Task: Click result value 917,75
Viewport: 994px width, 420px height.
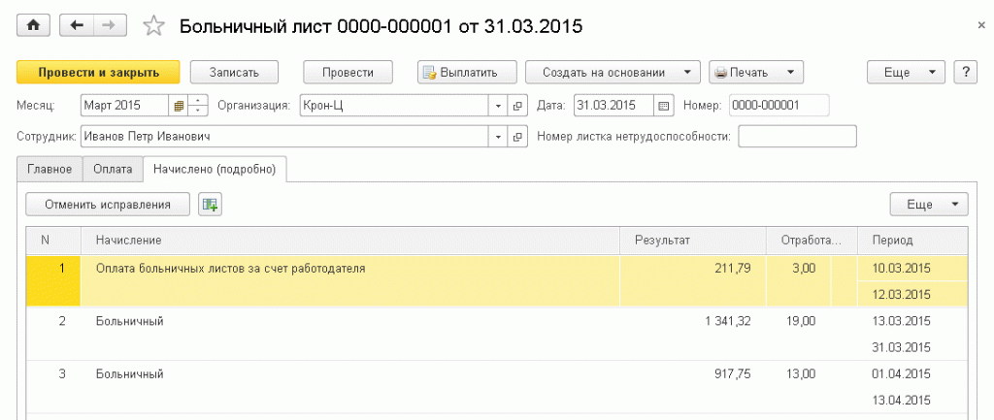Action: click(733, 374)
